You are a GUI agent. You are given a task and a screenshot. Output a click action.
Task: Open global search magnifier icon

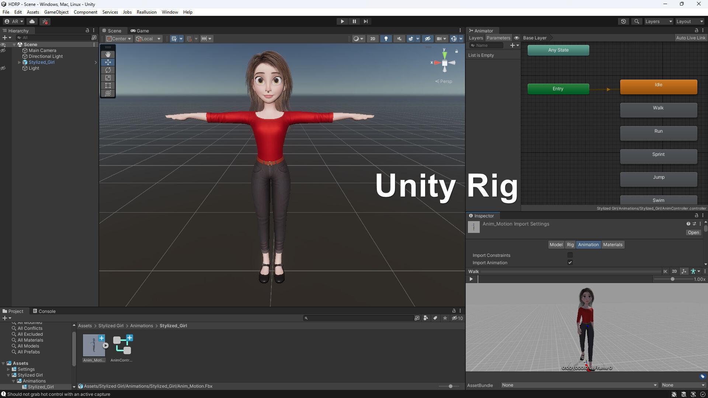coord(636,21)
